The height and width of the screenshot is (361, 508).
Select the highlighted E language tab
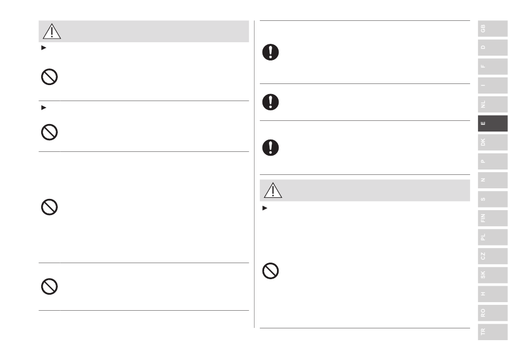(x=492, y=123)
